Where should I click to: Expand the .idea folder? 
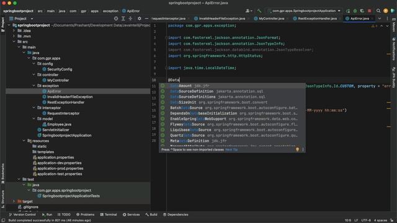coord(14,30)
